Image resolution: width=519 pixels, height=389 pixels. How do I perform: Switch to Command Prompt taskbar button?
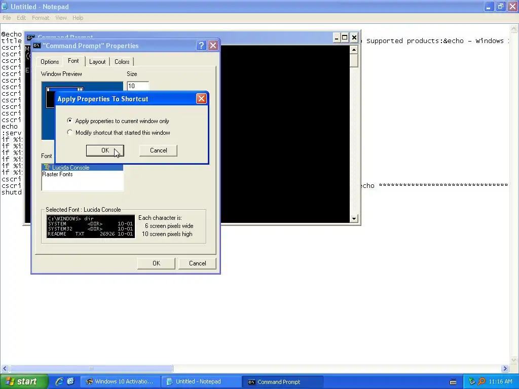pos(282,382)
